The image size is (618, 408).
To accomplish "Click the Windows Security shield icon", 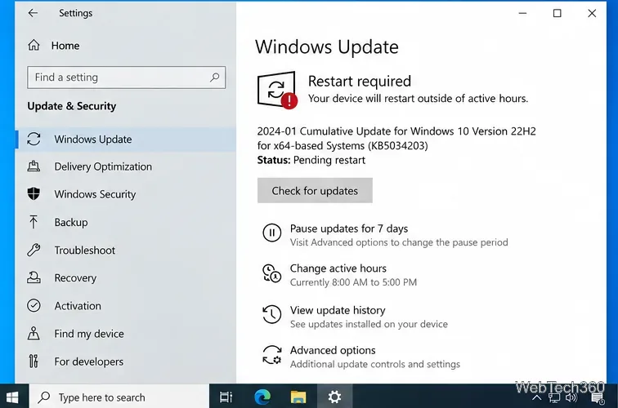I will click(x=34, y=193).
